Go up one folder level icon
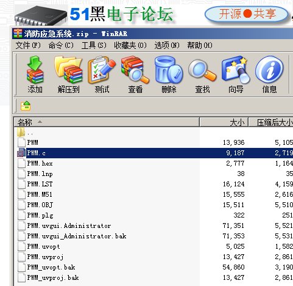Screen dimensions: 293x286 click(x=26, y=106)
